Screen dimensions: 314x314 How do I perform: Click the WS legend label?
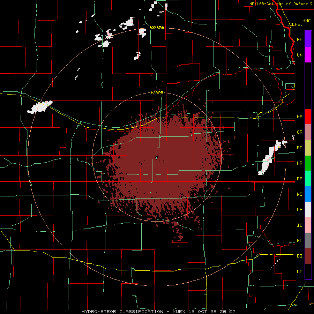tap(299, 194)
